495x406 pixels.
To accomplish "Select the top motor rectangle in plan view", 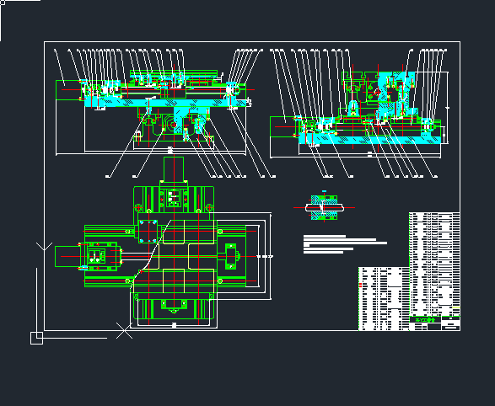I will point(174,169).
